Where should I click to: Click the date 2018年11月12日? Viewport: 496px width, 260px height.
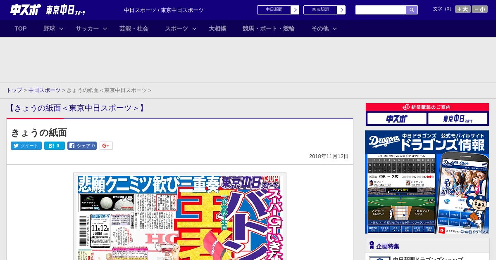pos(329,156)
